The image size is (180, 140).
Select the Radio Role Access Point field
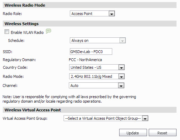tap(92, 14)
